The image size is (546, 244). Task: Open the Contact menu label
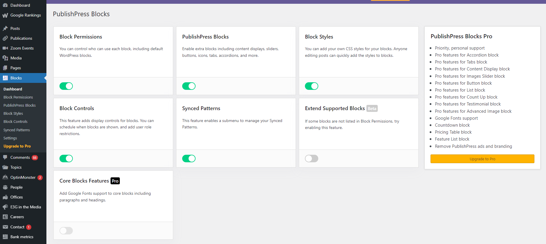coord(17,227)
